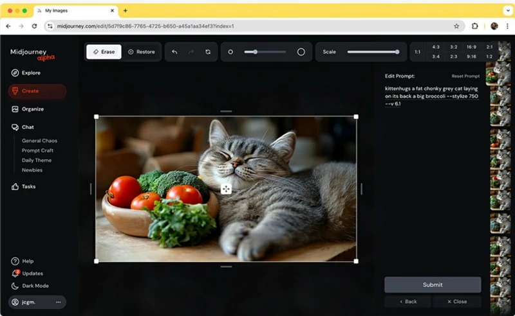This screenshot has height=316, width=515.
Task: Click the redo arrow icon
Action: click(x=191, y=52)
